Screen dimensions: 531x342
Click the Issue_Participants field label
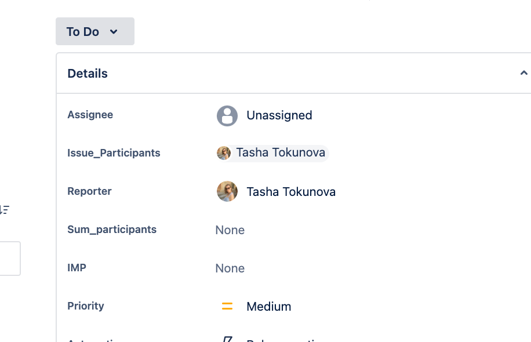[114, 153]
